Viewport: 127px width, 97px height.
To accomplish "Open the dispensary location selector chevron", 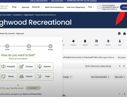I will coord(100,7).
